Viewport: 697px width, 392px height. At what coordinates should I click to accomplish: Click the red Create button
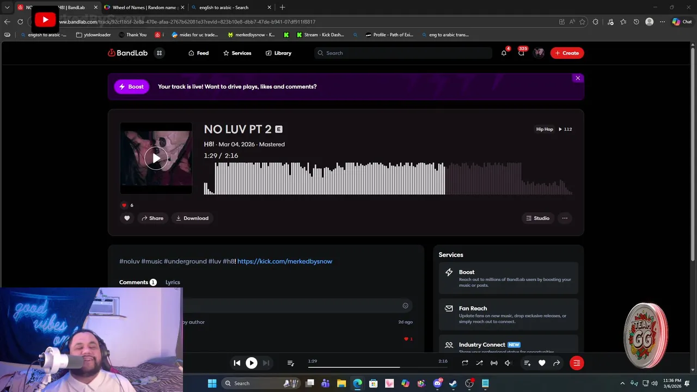click(x=567, y=53)
